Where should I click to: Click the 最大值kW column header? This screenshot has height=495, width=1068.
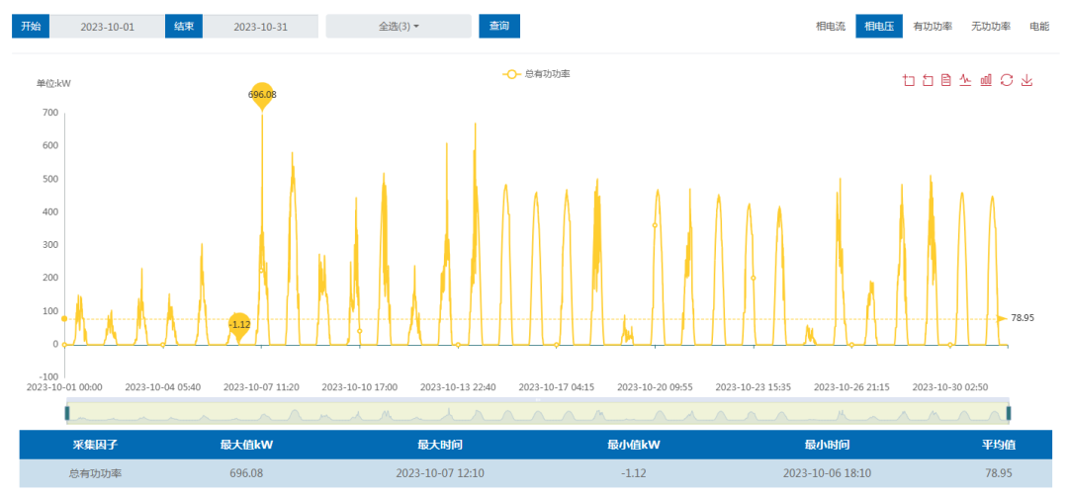(x=246, y=446)
